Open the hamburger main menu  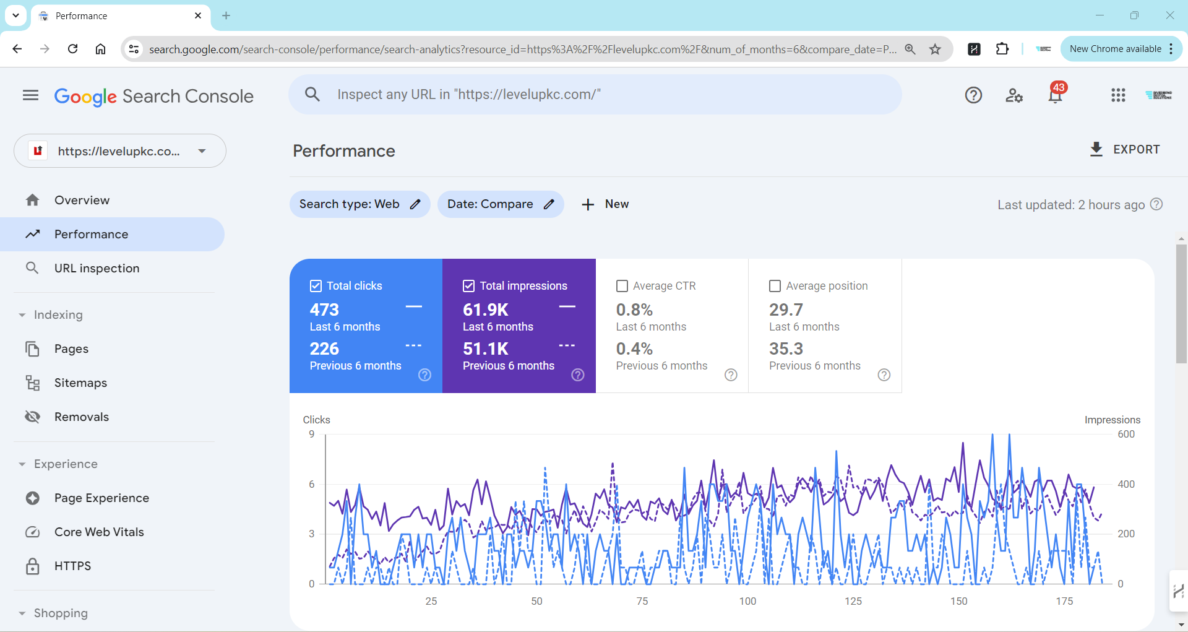(30, 95)
